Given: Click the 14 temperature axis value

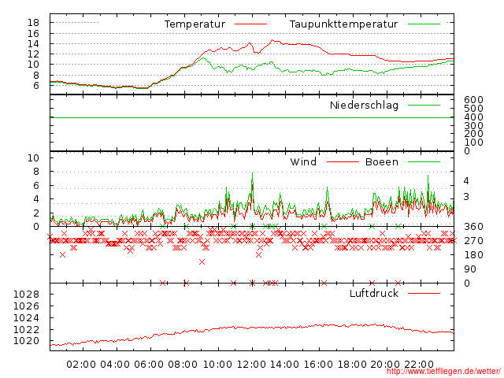Looking at the screenshot, I should point(33,44).
